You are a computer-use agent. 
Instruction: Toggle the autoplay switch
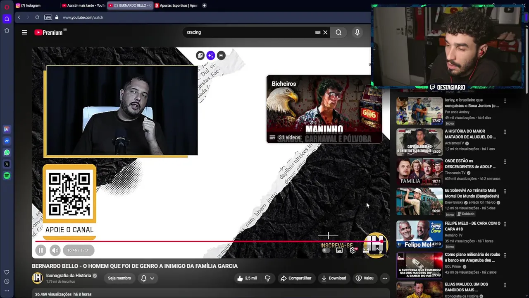point(326,250)
